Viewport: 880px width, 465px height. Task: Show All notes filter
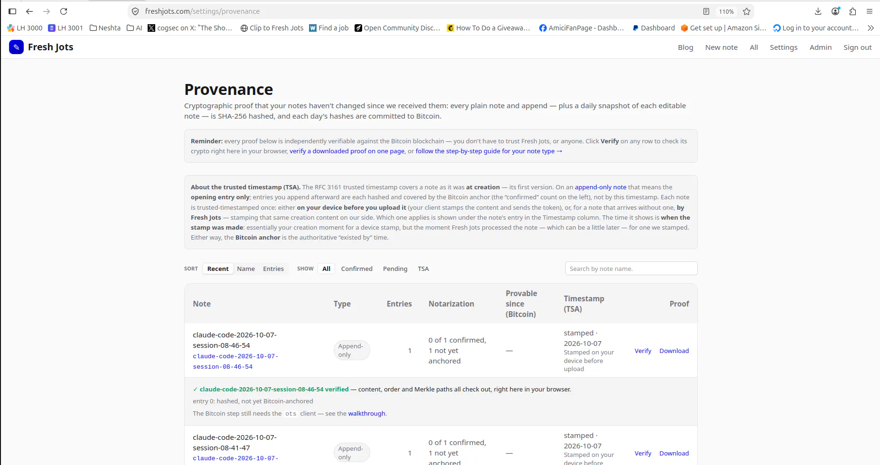coord(327,269)
